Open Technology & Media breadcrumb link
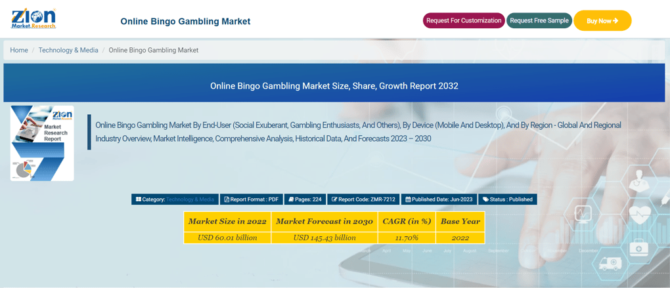This screenshot has width=670, height=288. pyautogui.click(x=68, y=50)
